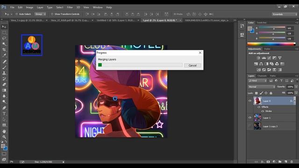Pick a color from the spectrum ramp

coord(271,44)
